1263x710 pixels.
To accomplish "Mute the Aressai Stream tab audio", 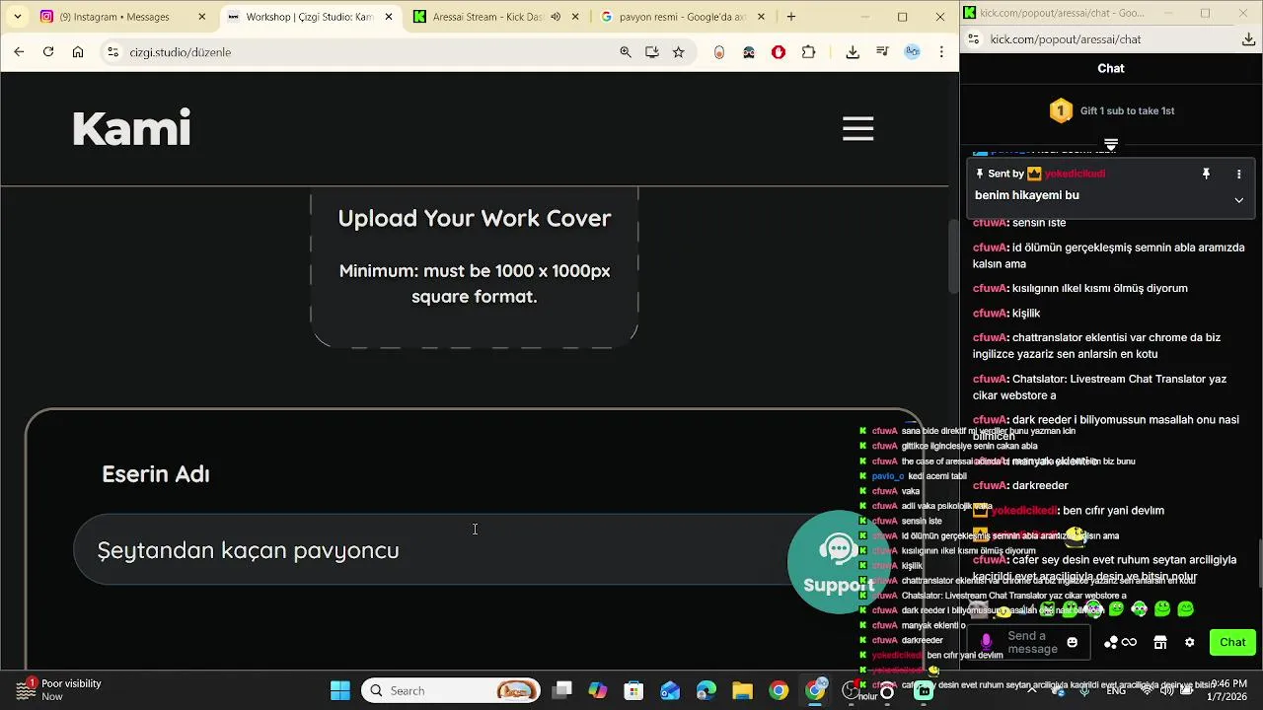I will pyautogui.click(x=556, y=17).
